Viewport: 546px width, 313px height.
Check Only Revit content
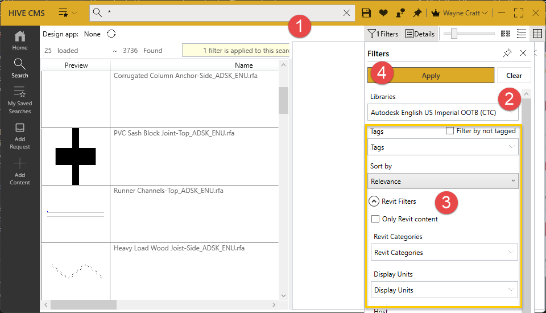375,219
